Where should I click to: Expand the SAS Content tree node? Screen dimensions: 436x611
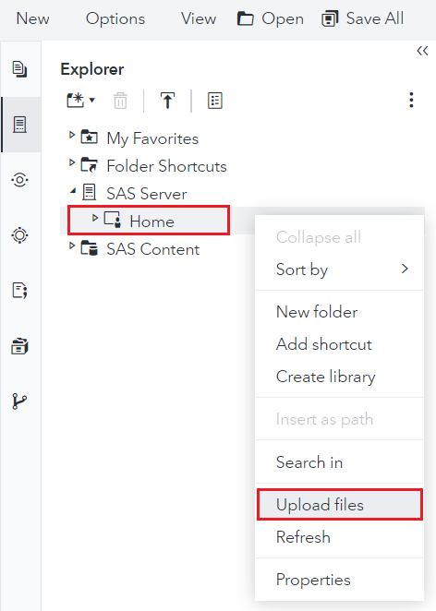tap(72, 246)
